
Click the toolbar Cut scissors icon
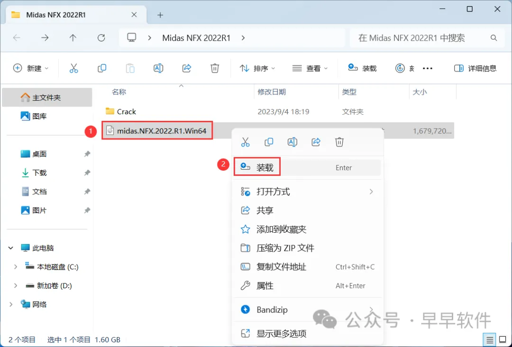pos(74,68)
